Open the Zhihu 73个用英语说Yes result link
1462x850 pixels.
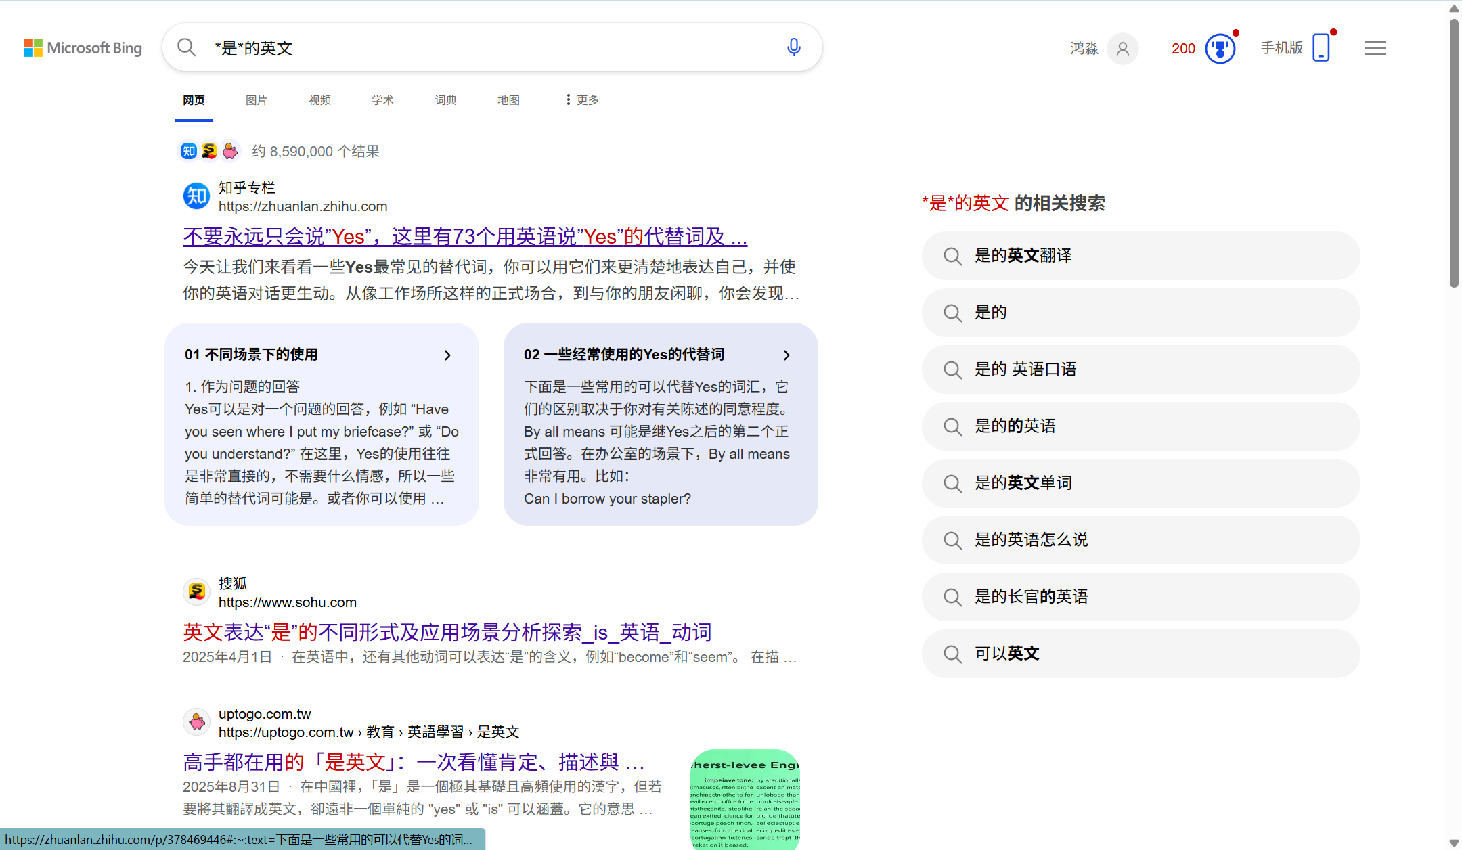464,237
